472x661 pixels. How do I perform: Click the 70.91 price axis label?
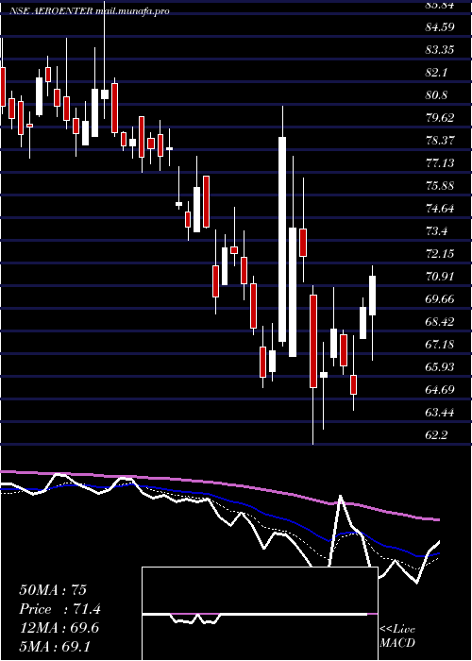click(x=440, y=277)
